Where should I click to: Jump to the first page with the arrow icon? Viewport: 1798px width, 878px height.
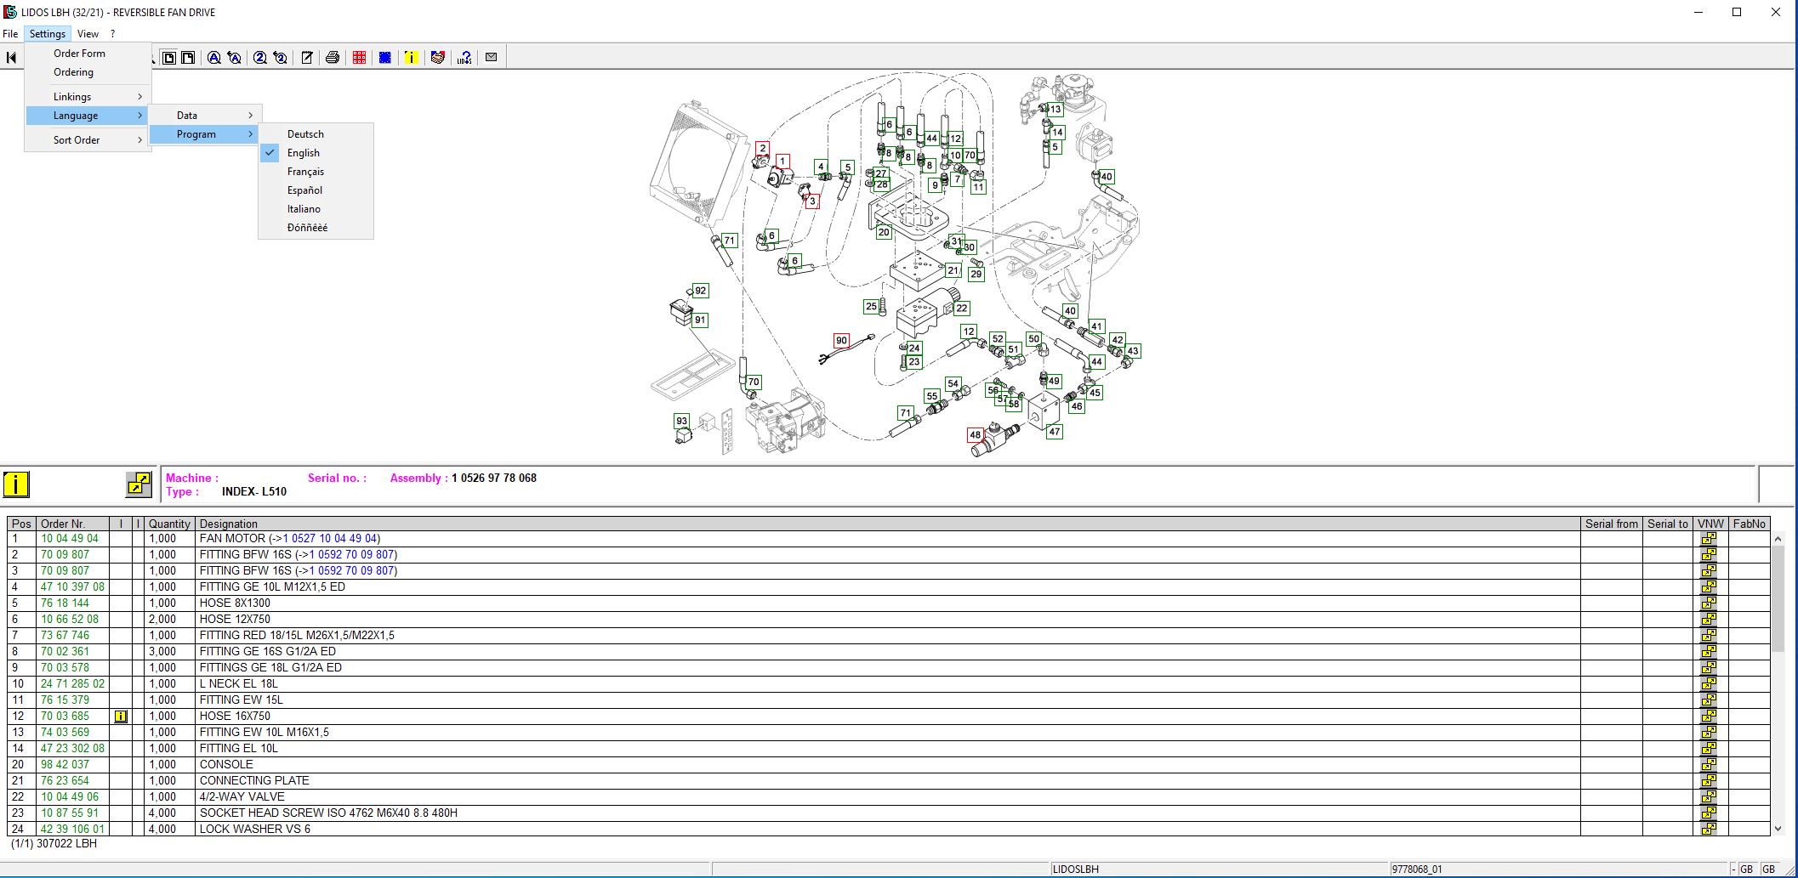point(11,58)
